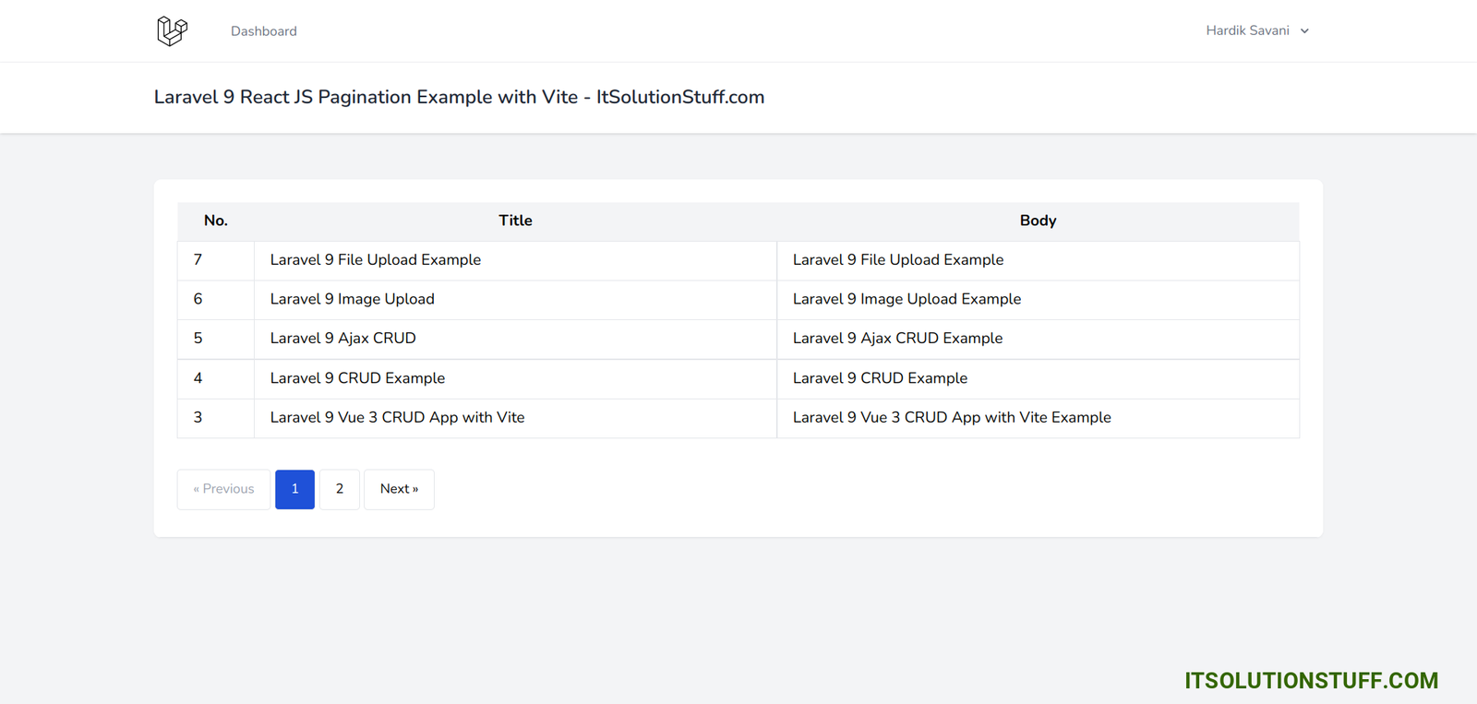
Task: Select active page 1 button
Action: point(294,489)
